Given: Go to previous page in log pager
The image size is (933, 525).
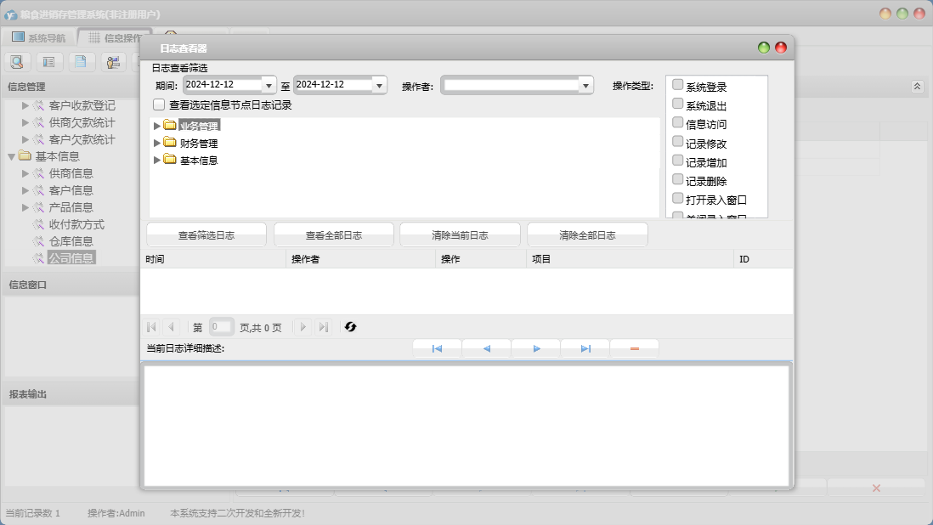Looking at the screenshot, I should (172, 327).
